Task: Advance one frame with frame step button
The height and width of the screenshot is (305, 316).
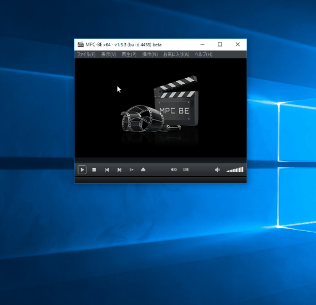Action: [x=131, y=170]
